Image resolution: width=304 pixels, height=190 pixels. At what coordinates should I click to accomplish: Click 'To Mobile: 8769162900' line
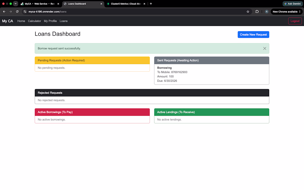pos(172,72)
